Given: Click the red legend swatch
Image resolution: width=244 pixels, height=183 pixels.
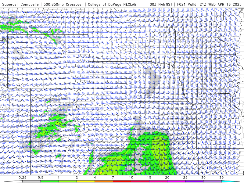Looking at the screenshot, I should 122,181.
